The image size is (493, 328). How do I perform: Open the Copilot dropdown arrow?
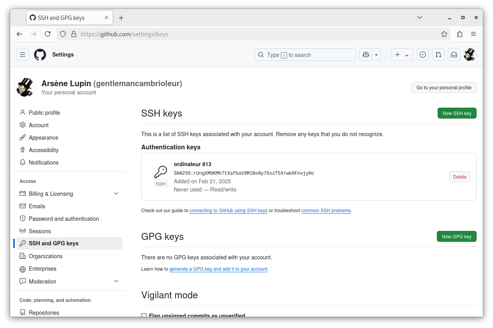coord(376,55)
